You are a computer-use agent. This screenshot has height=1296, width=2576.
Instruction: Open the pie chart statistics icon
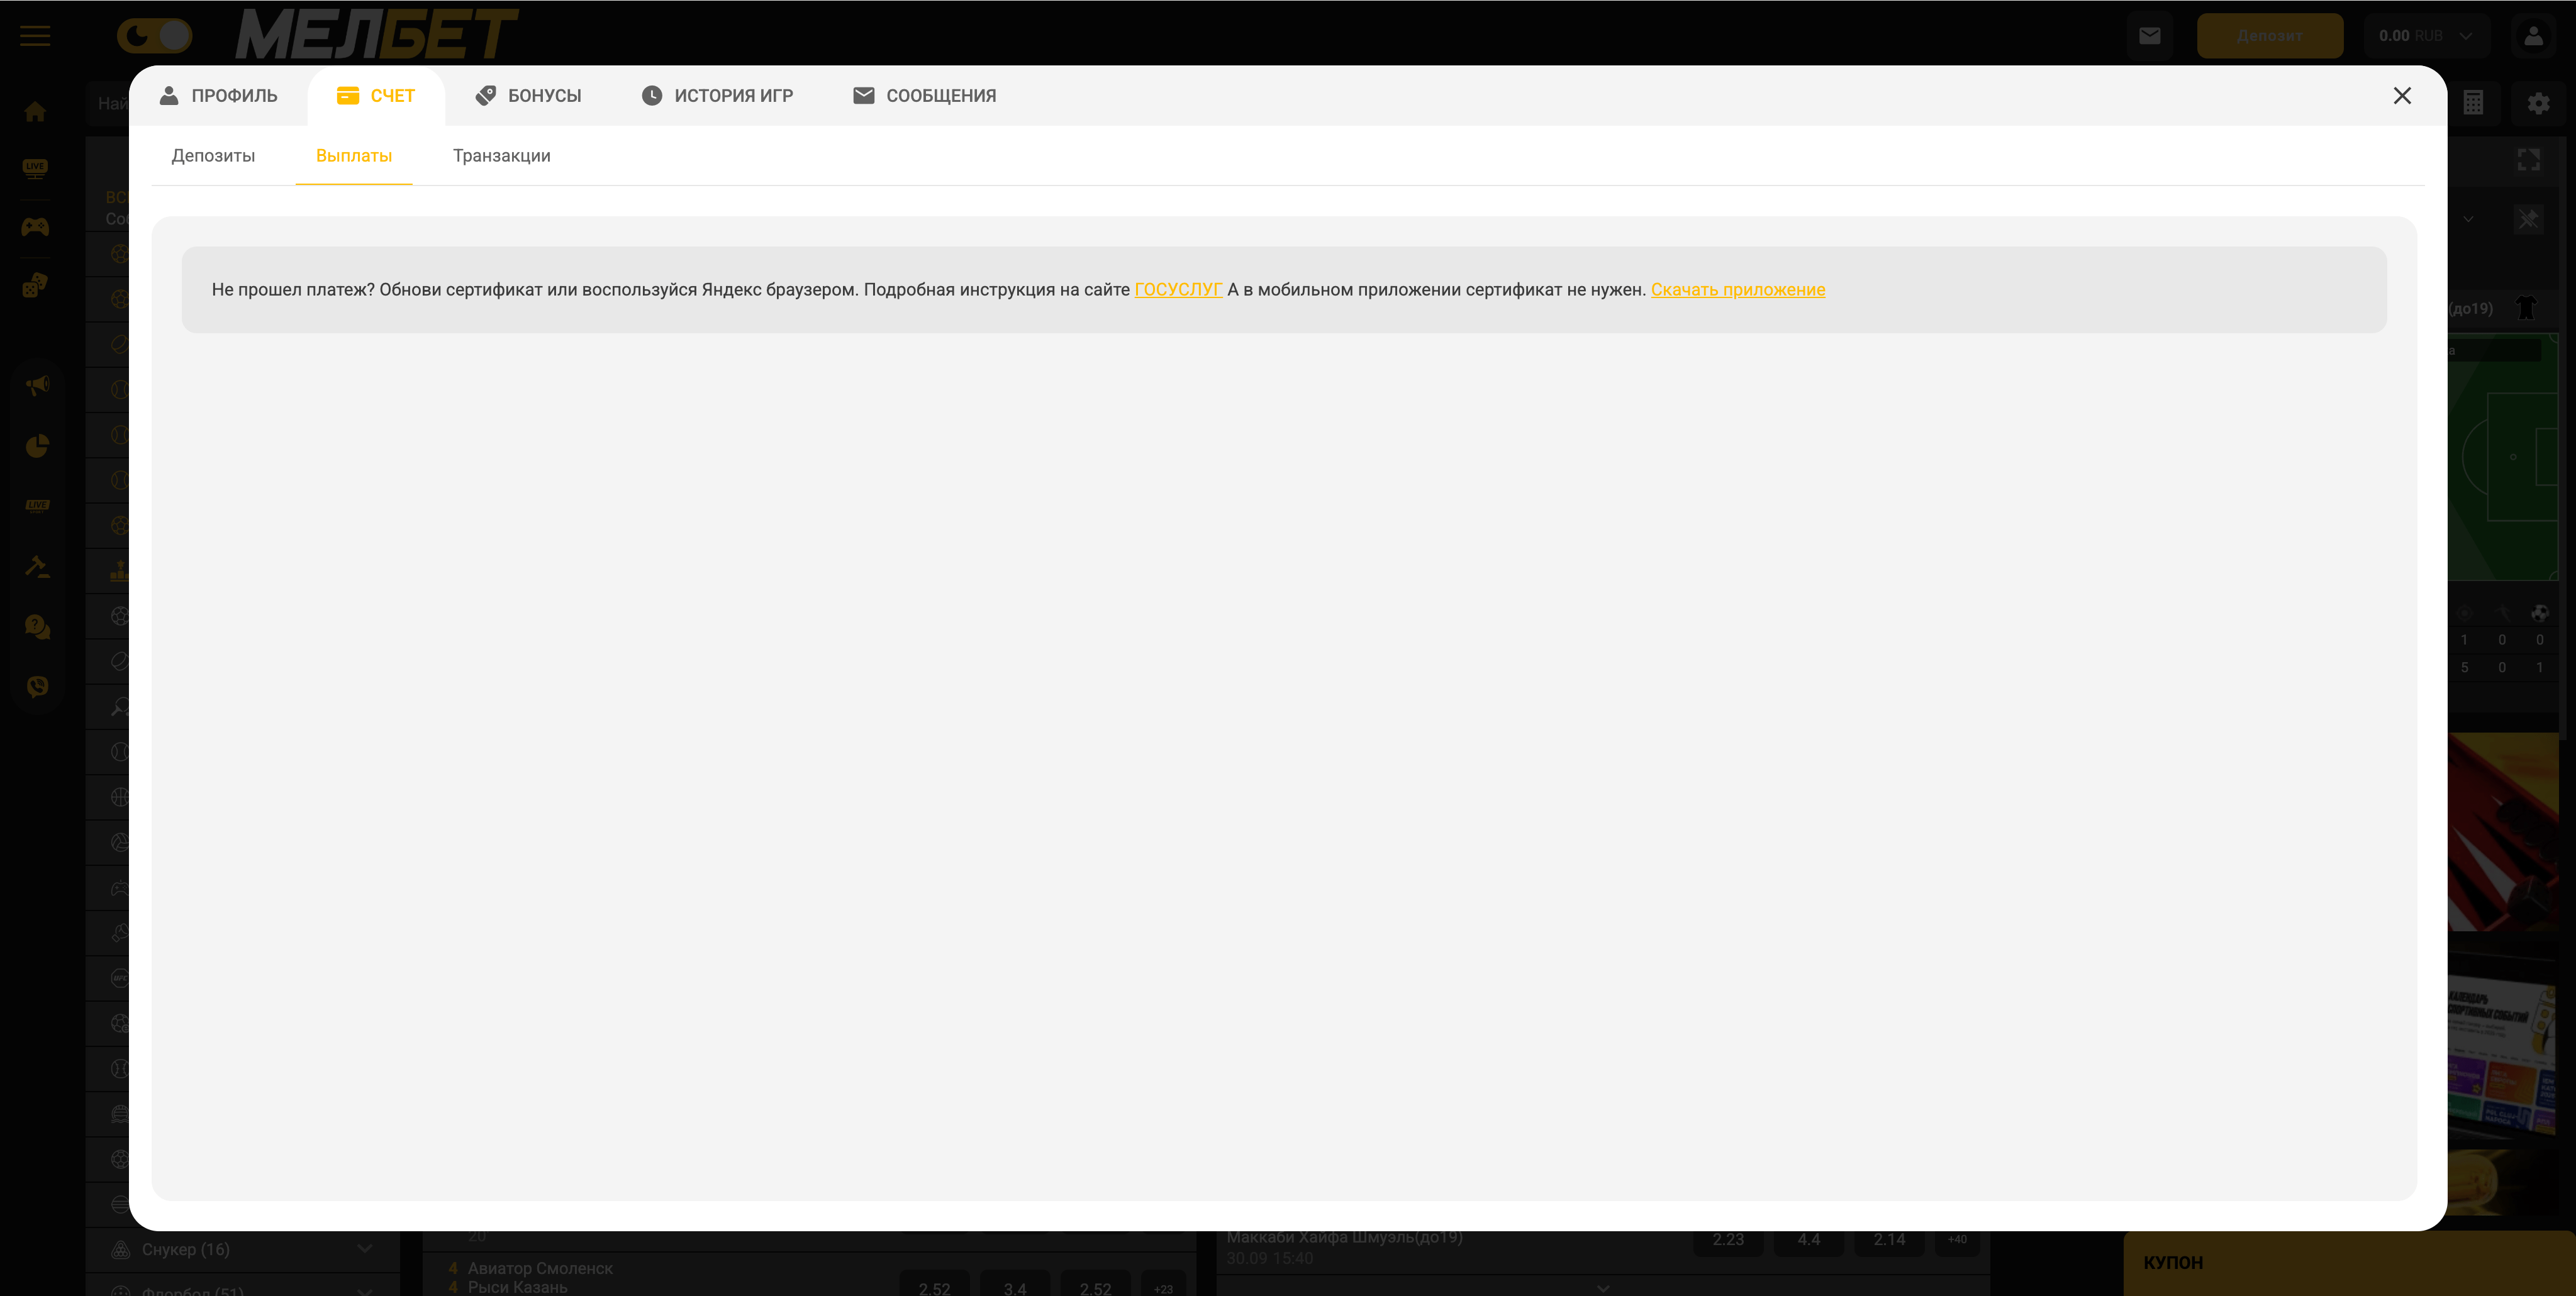37,446
